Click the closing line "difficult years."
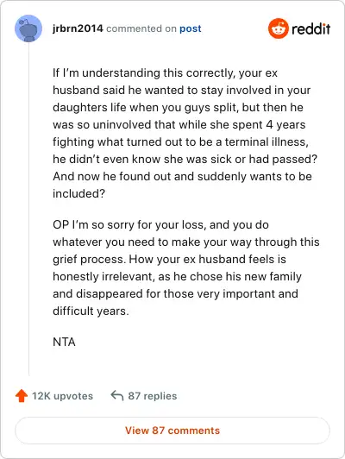The width and height of the screenshot is (345, 459). [x=91, y=311]
